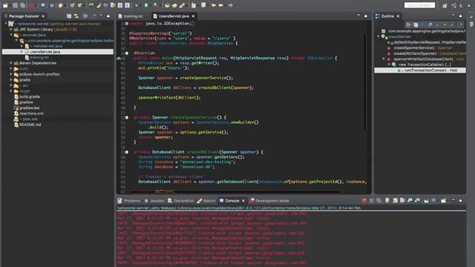Select doGet method in Outline

[x=429, y=42]
